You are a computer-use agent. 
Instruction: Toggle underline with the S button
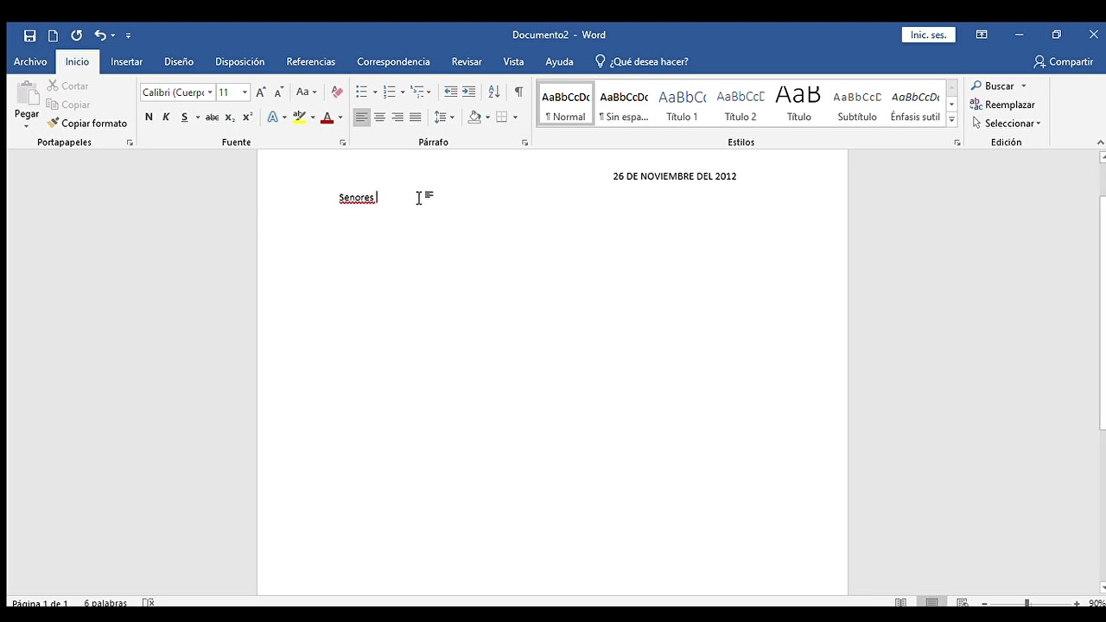pyautogui.click(x=184, y=117)
